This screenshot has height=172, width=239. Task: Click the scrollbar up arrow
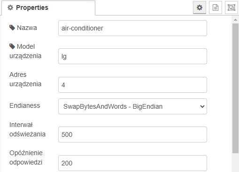point(235,20)
